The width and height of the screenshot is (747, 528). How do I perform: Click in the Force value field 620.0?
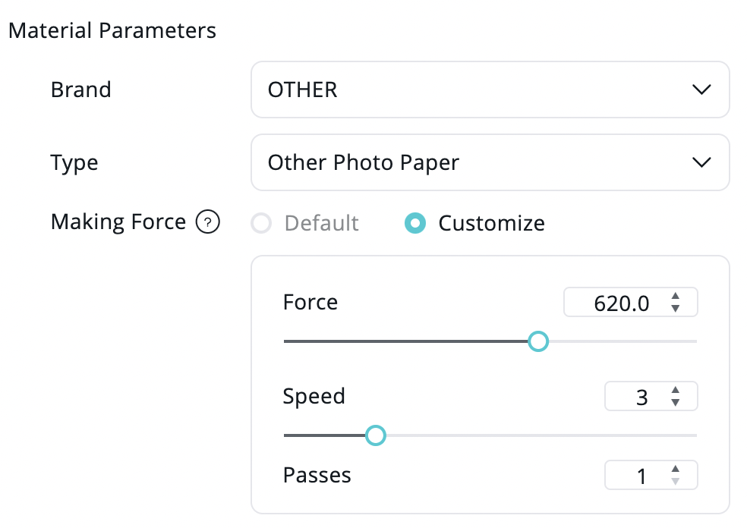click(x=619, y=304)
